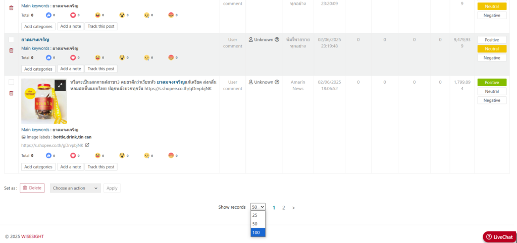
Task: Click the next page arrow in pagination
Action: (x=294, y=207)
